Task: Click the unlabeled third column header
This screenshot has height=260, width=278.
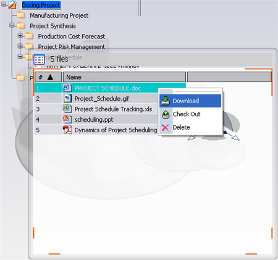Action: pyautogui.click(x=229, y=77)
